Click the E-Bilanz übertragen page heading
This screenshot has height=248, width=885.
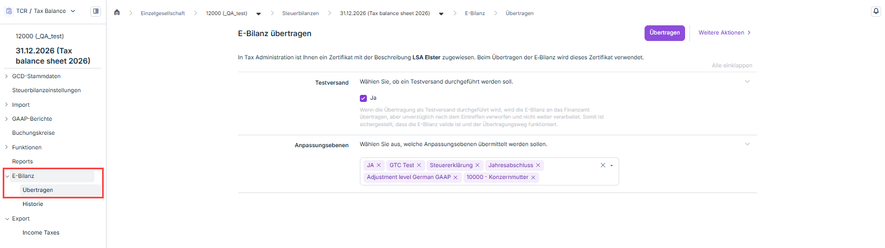[274, 33]
